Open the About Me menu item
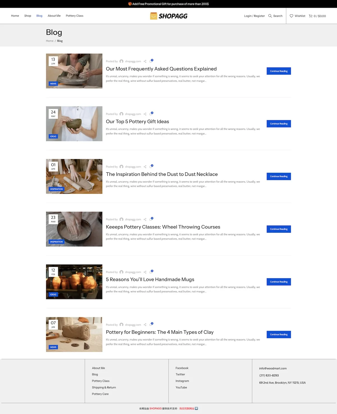 tap(54, 16)
